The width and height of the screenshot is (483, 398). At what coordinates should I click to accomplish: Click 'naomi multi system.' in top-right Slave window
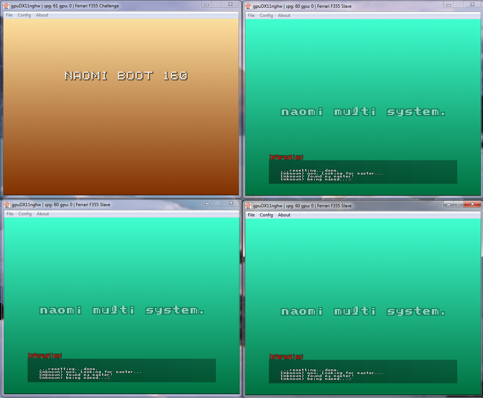pos(363,112)
